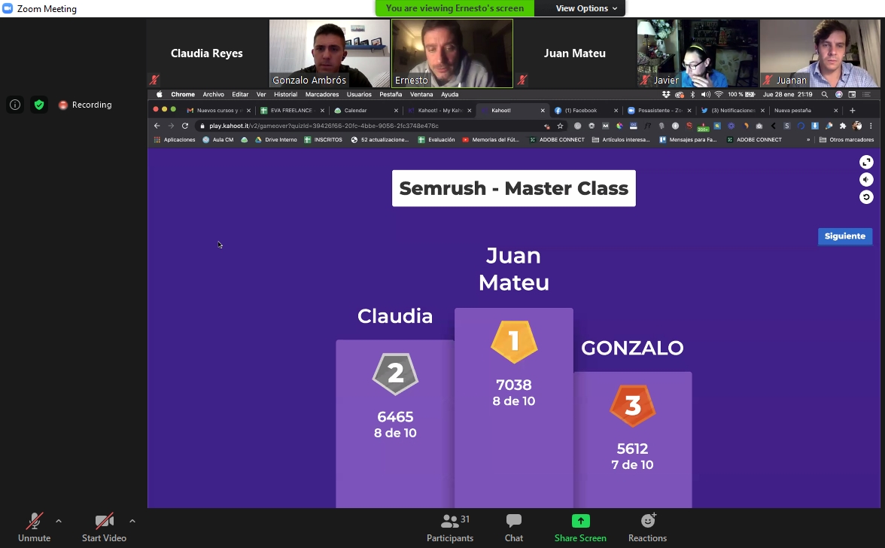Toggle Kahoot fullscreen icon
The image size is (885, 548).
coord(865,162)
